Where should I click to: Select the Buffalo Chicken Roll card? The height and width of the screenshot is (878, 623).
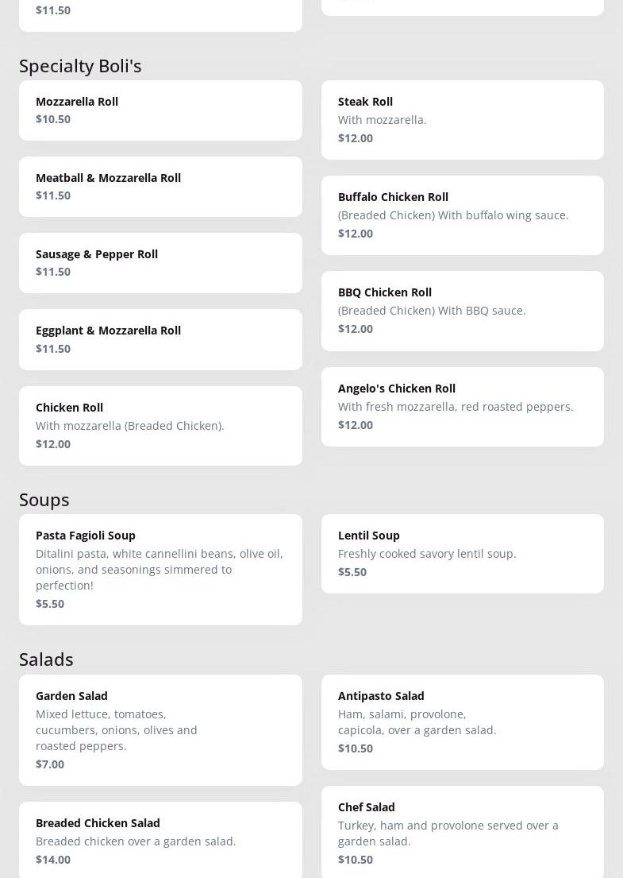point(462,215)
